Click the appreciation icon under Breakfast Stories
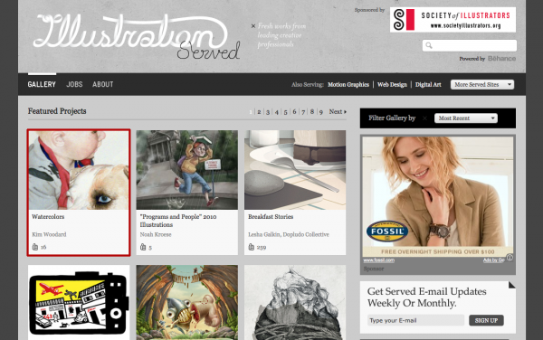543x340 pixels. pyautogui.click(x=252, y=247)
